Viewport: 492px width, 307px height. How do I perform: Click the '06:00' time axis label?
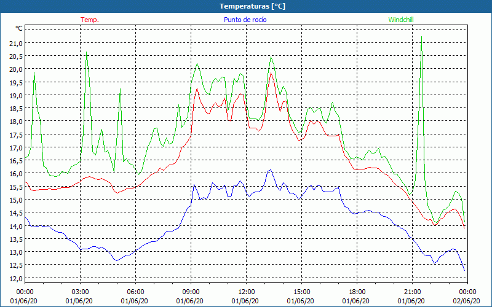pos(135,292)
